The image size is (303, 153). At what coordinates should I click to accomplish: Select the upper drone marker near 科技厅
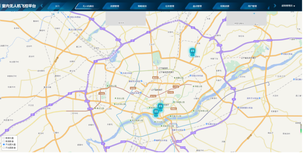point(160,106)
